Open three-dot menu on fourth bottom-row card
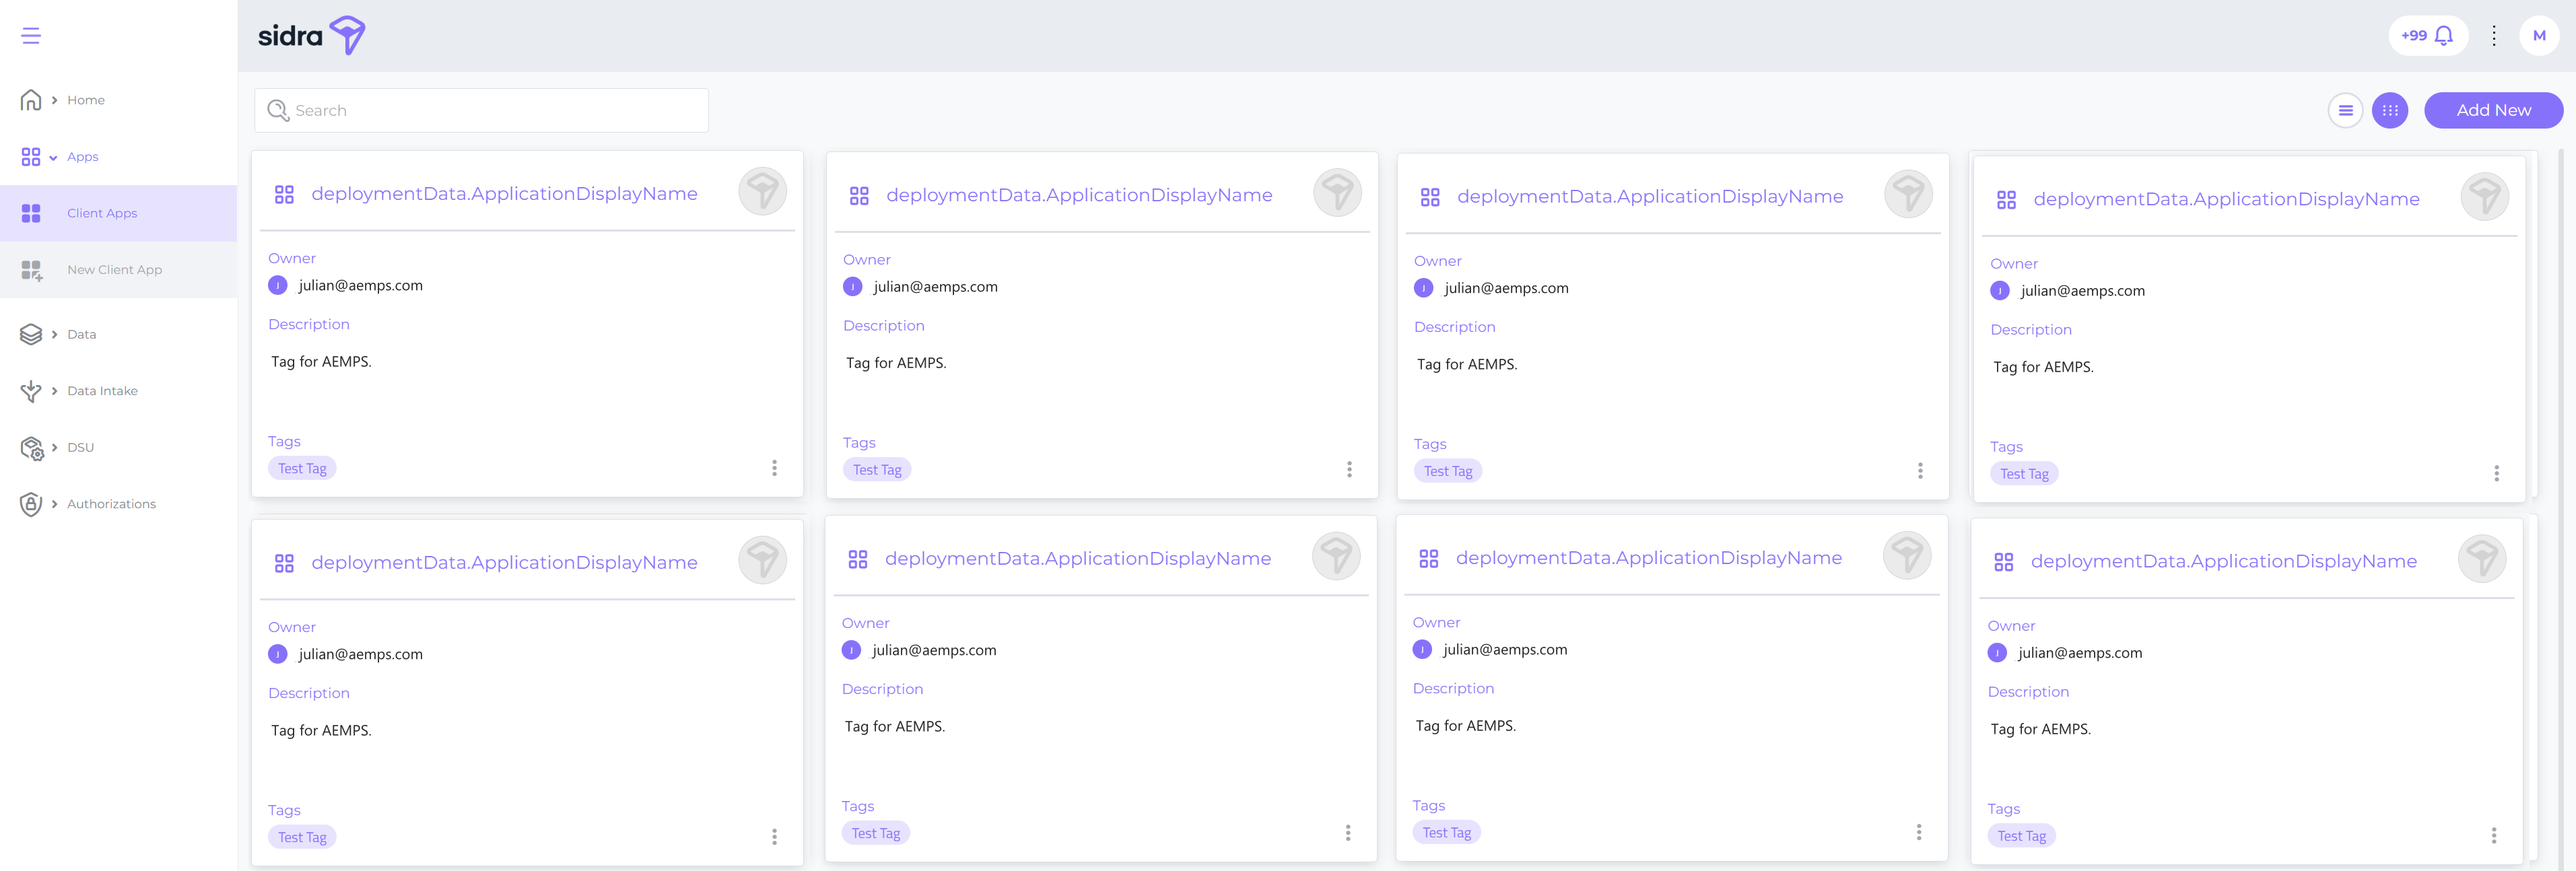This screenshot has height=871, width=2576. click(2494, 835)
